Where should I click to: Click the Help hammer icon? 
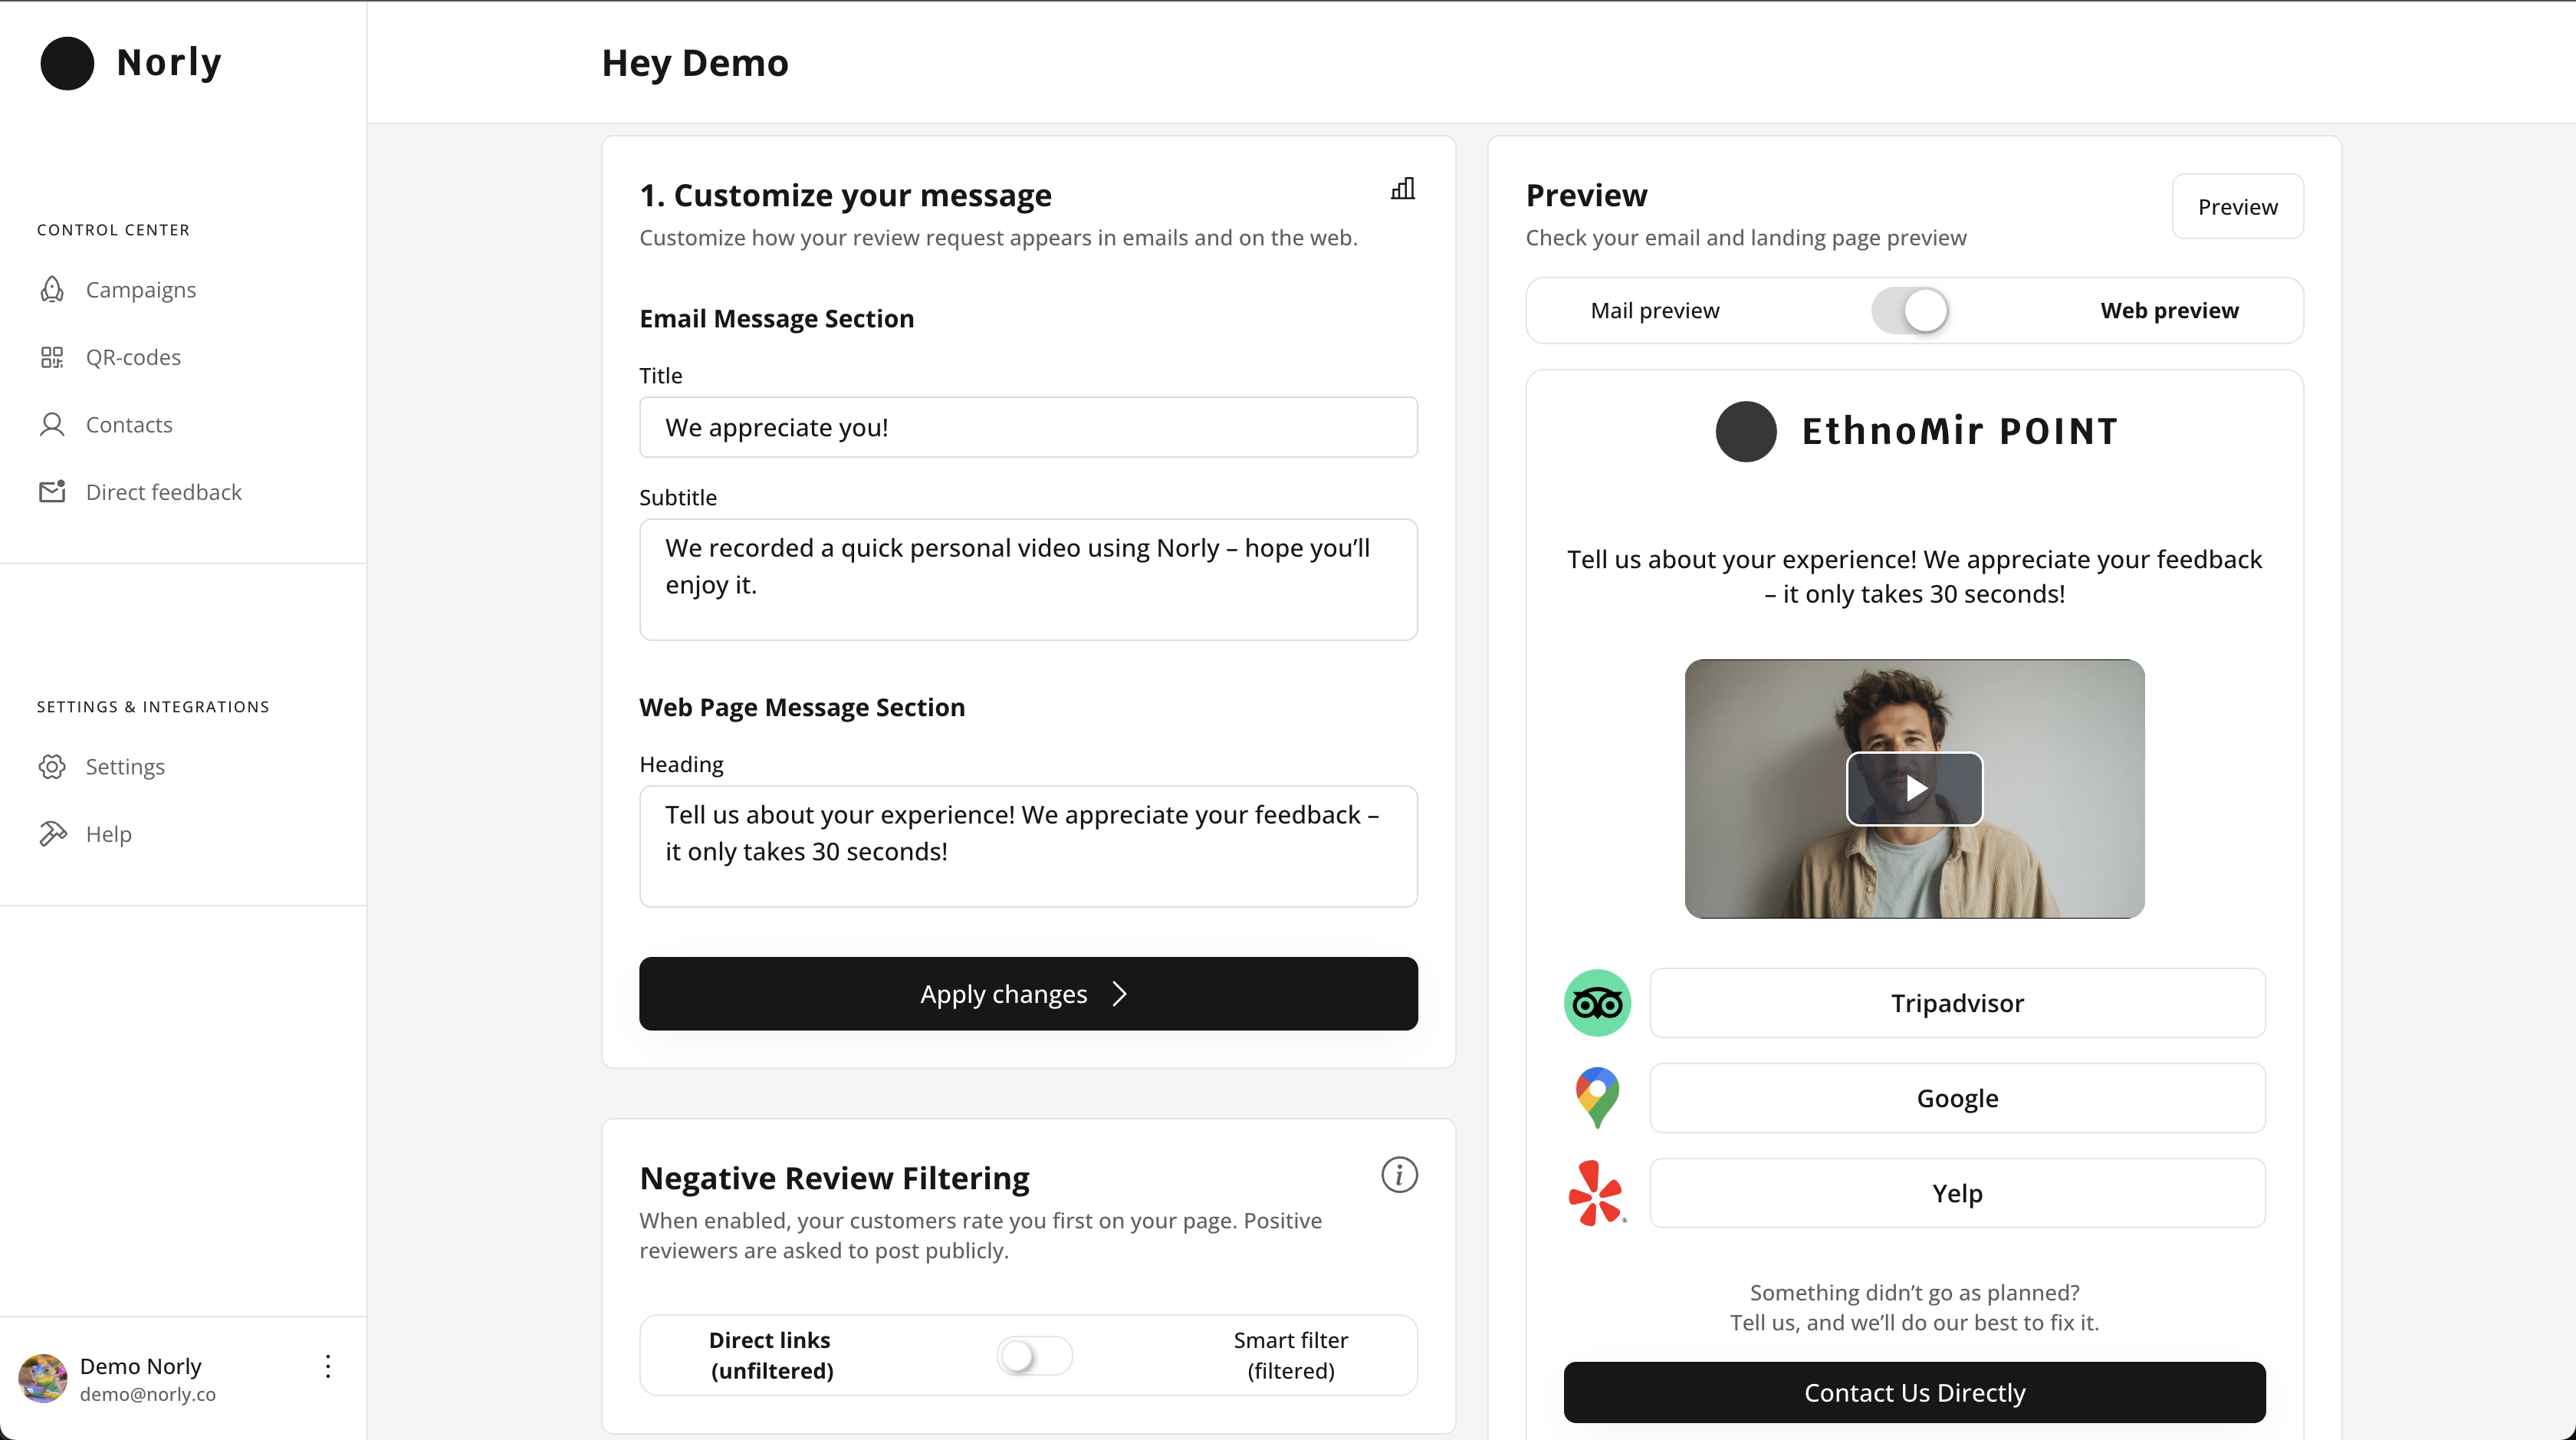click(x=52, y=834)
